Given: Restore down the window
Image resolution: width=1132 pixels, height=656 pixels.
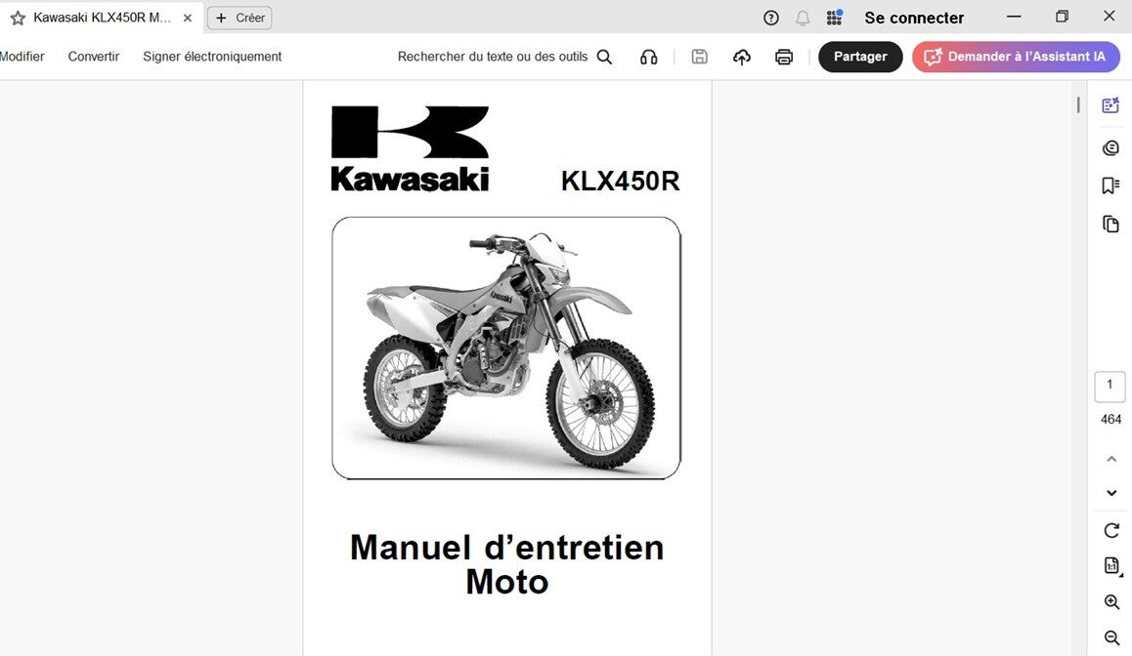Looking at the screenshot, I should (1062, 17).
